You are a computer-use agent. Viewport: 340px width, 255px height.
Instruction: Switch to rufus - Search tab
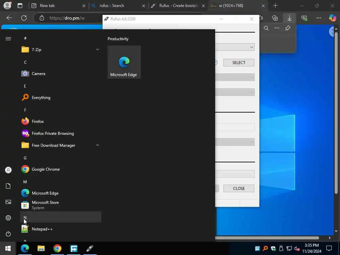[x=118, y=6]
